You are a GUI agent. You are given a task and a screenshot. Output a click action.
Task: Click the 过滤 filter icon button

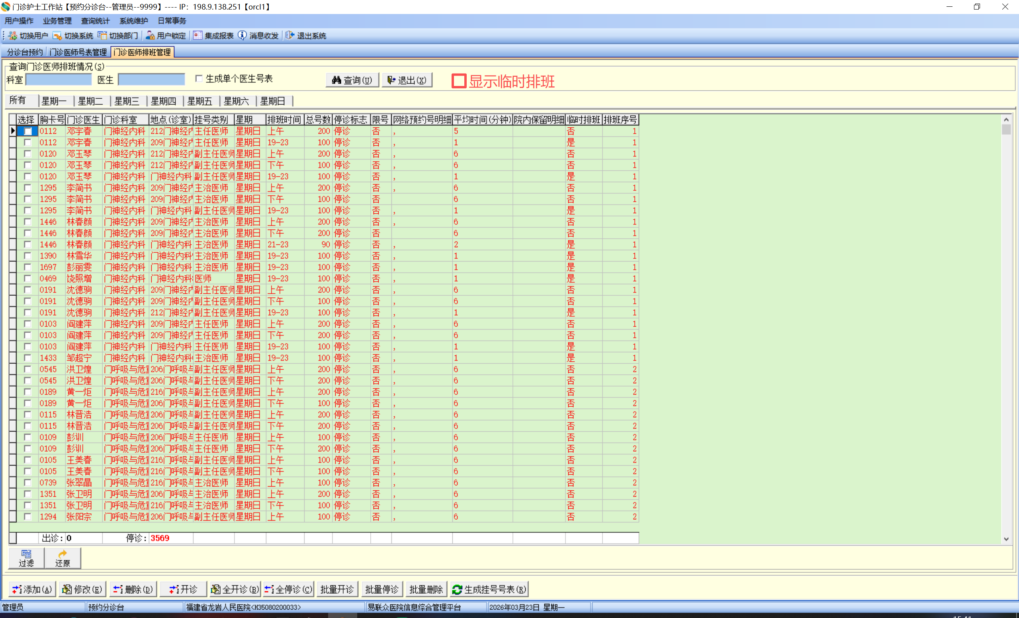(26, 558)
